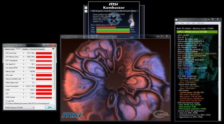This screenshot has height=124, width=224.
Task: Click the Bios version line in GPU Shark
Action: pyautogui.click(x=189, y=49)
